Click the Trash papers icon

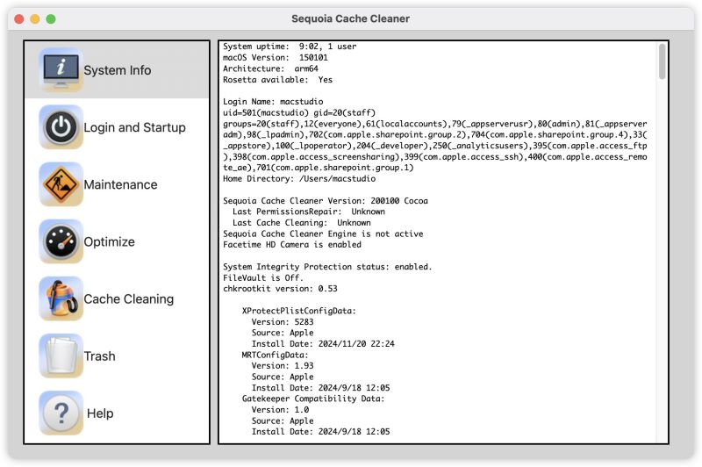[x=61, y=356]
